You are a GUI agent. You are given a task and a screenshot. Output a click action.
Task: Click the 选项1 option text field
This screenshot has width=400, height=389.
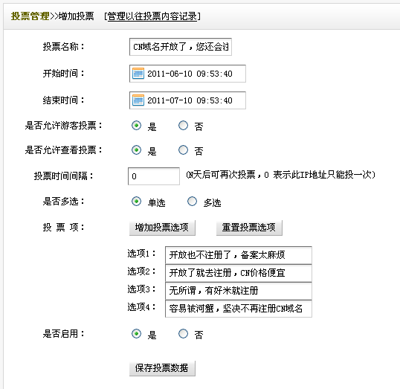point(239,255)
